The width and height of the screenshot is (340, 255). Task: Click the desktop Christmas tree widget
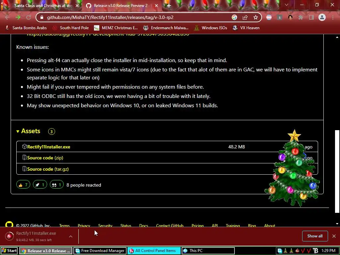tap(293, 168)
